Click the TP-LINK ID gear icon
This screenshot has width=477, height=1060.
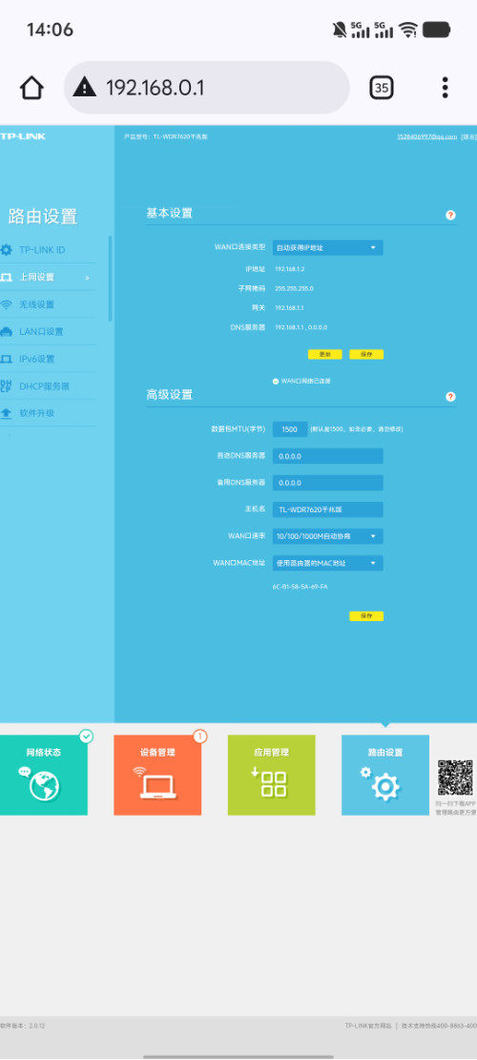[x=6, y=250]
